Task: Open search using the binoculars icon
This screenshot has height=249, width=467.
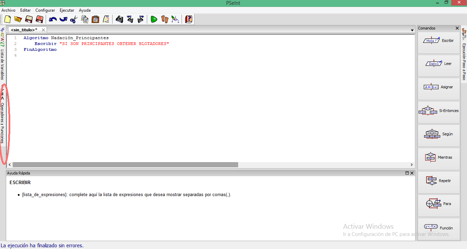Action: tap(119, 19)
